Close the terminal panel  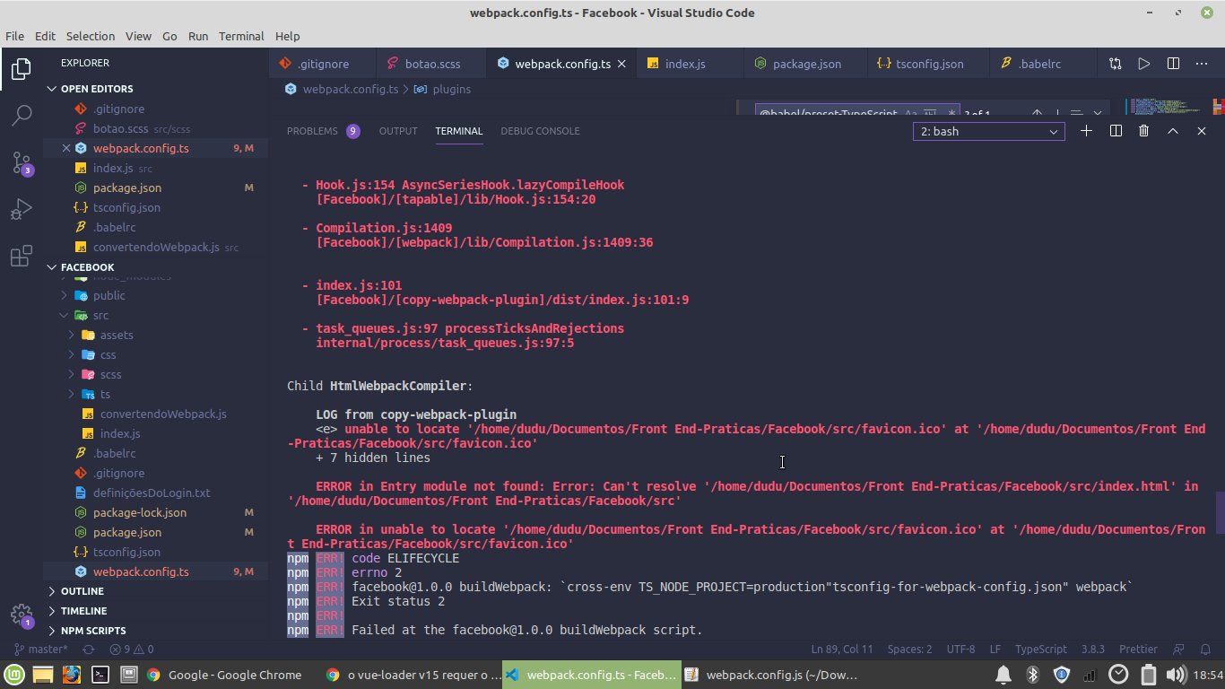pyautogui.click(x=1202, y=131)
